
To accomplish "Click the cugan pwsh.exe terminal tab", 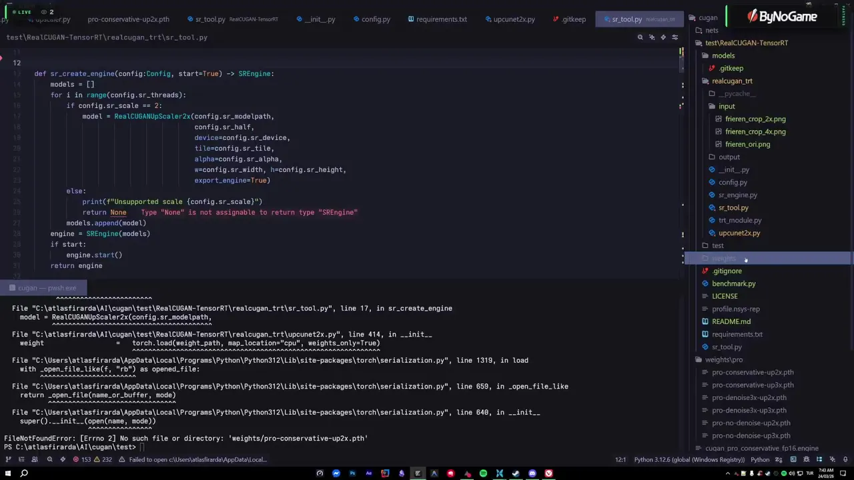I will (43, 288).
